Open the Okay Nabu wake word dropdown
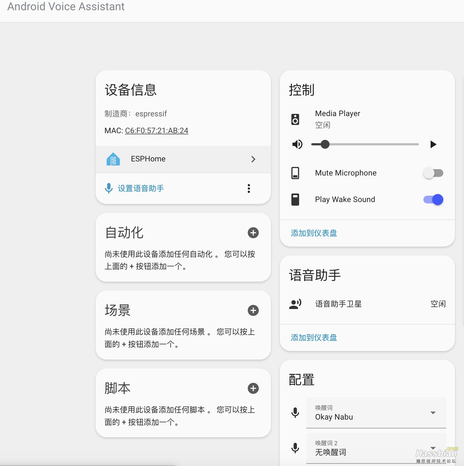The width and height of the screenshot is (464, 466). tap(376, 413)
